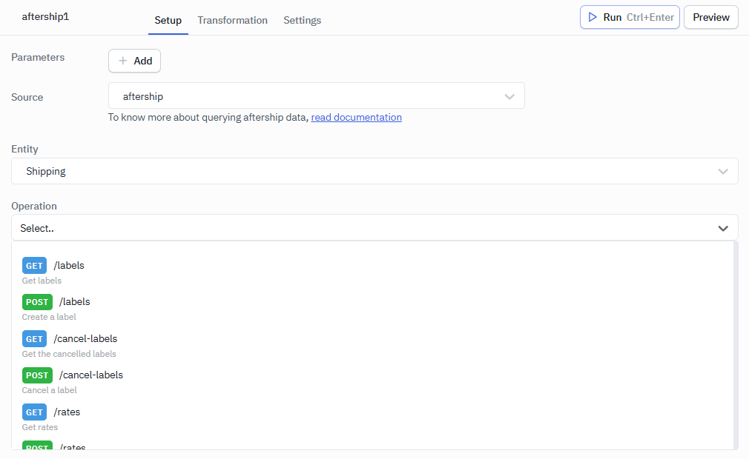749x459 pixels.
Task: Open the Source aftership dropdown
Action: click(316, 96)
